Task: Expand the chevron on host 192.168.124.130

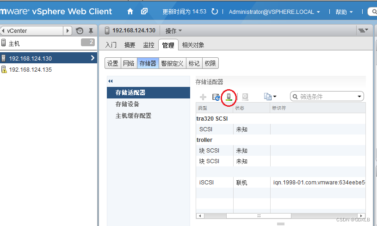Action: click(93, 58)
